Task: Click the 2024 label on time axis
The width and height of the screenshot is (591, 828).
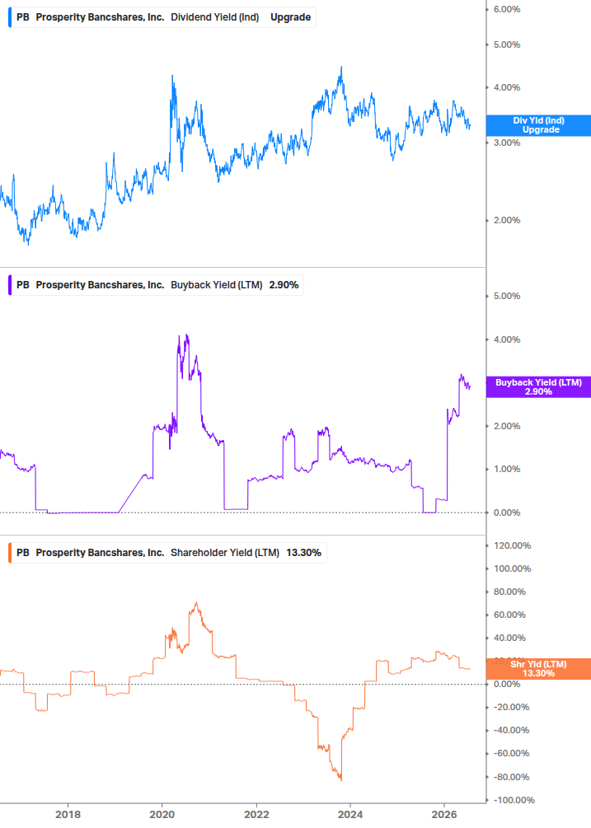Action: (x=350, y=814)
